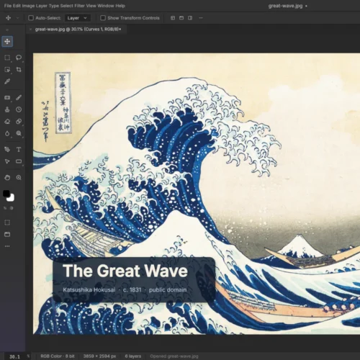Open the Auto-Select Layer dropdown
Image resolution: width=360 pixels, height=360 pixels.
pyautogui.click(x=77, y=18)
